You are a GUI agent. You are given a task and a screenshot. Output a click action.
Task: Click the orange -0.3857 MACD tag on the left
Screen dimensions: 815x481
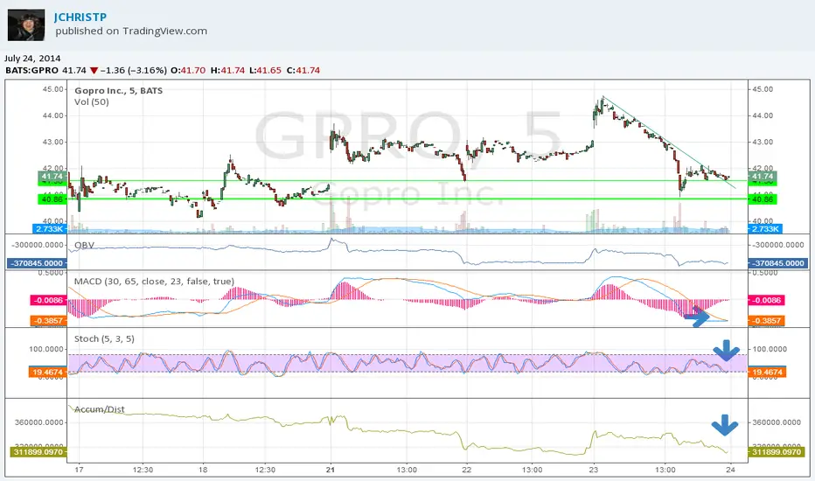(x=48, y=321)
